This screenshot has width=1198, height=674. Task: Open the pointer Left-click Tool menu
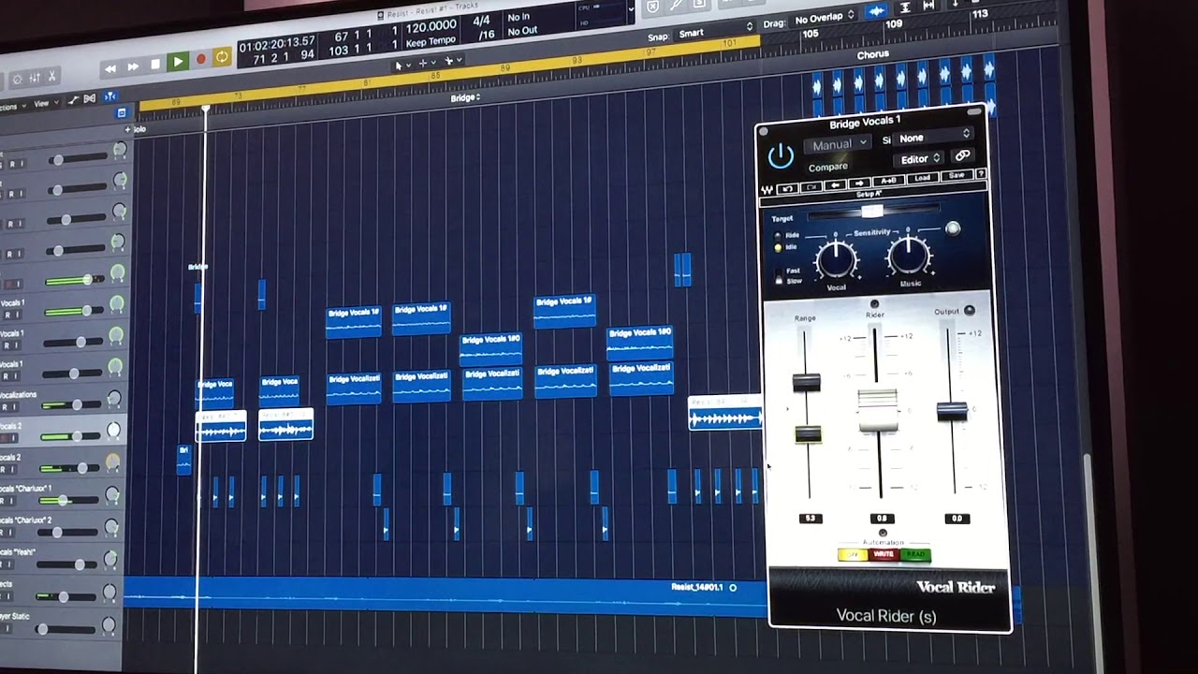403,65
